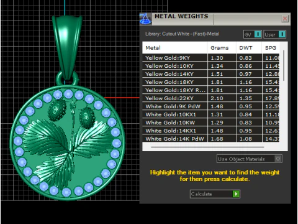The image size is (298, 224).
Task: Select the White Gold:9K PdW row
Action: click(x=211, y=106)
